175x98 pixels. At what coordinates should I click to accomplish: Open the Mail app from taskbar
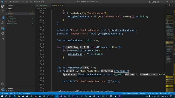point(27,96)
